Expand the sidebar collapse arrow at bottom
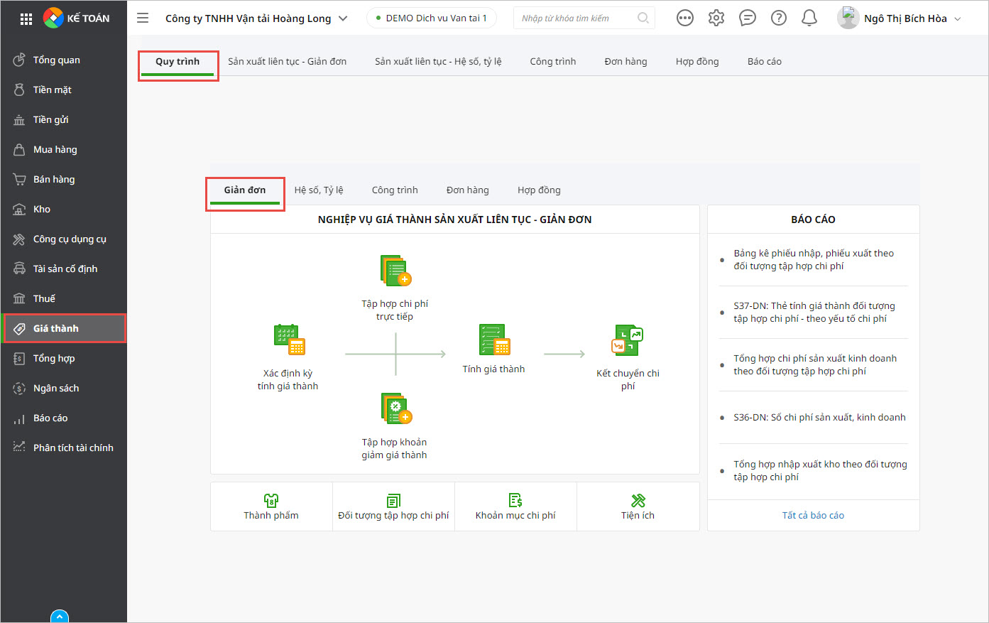The height and width of the screenshot is (623, 989). click(x=60, y=616)
